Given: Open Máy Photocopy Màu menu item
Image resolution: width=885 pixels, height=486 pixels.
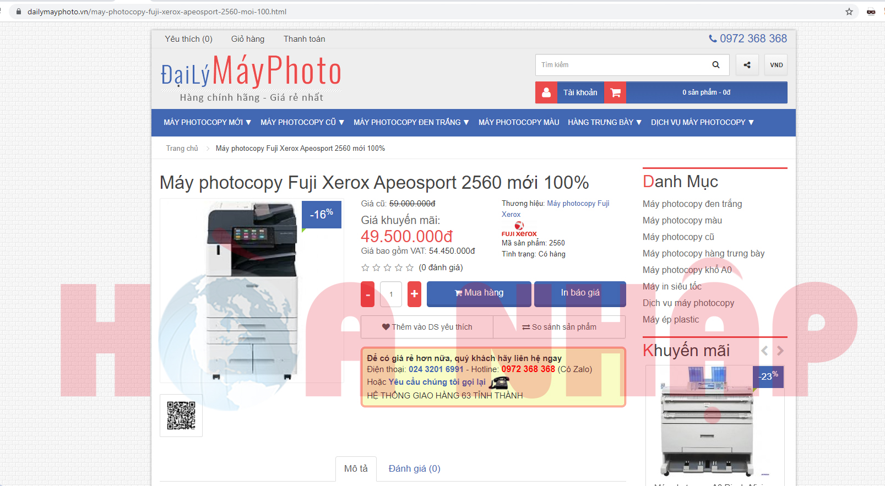Looking at the screenshot, I should (518, 122).
